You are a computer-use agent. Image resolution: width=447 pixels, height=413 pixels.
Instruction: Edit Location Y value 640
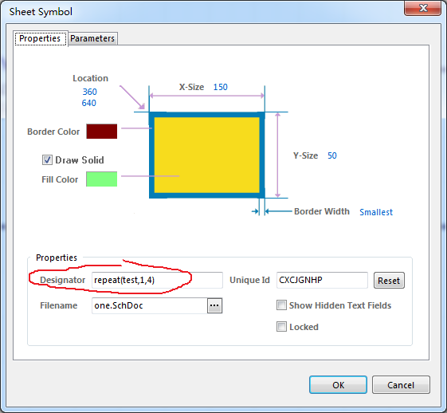pyautogui.click(x=89, y=103)
